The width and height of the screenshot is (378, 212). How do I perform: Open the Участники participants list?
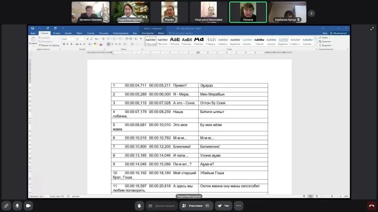point(196,206)
